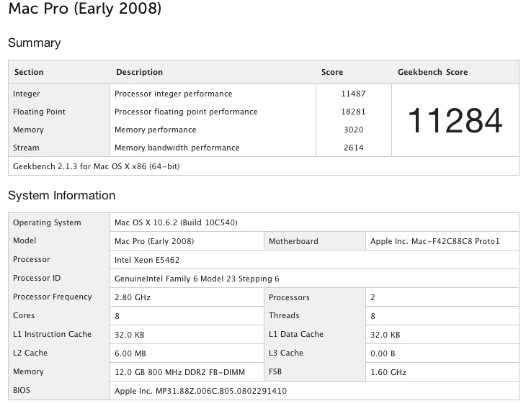Click the 'Memory performance' description
Viewport: 526px width, 406px height.
156,130
